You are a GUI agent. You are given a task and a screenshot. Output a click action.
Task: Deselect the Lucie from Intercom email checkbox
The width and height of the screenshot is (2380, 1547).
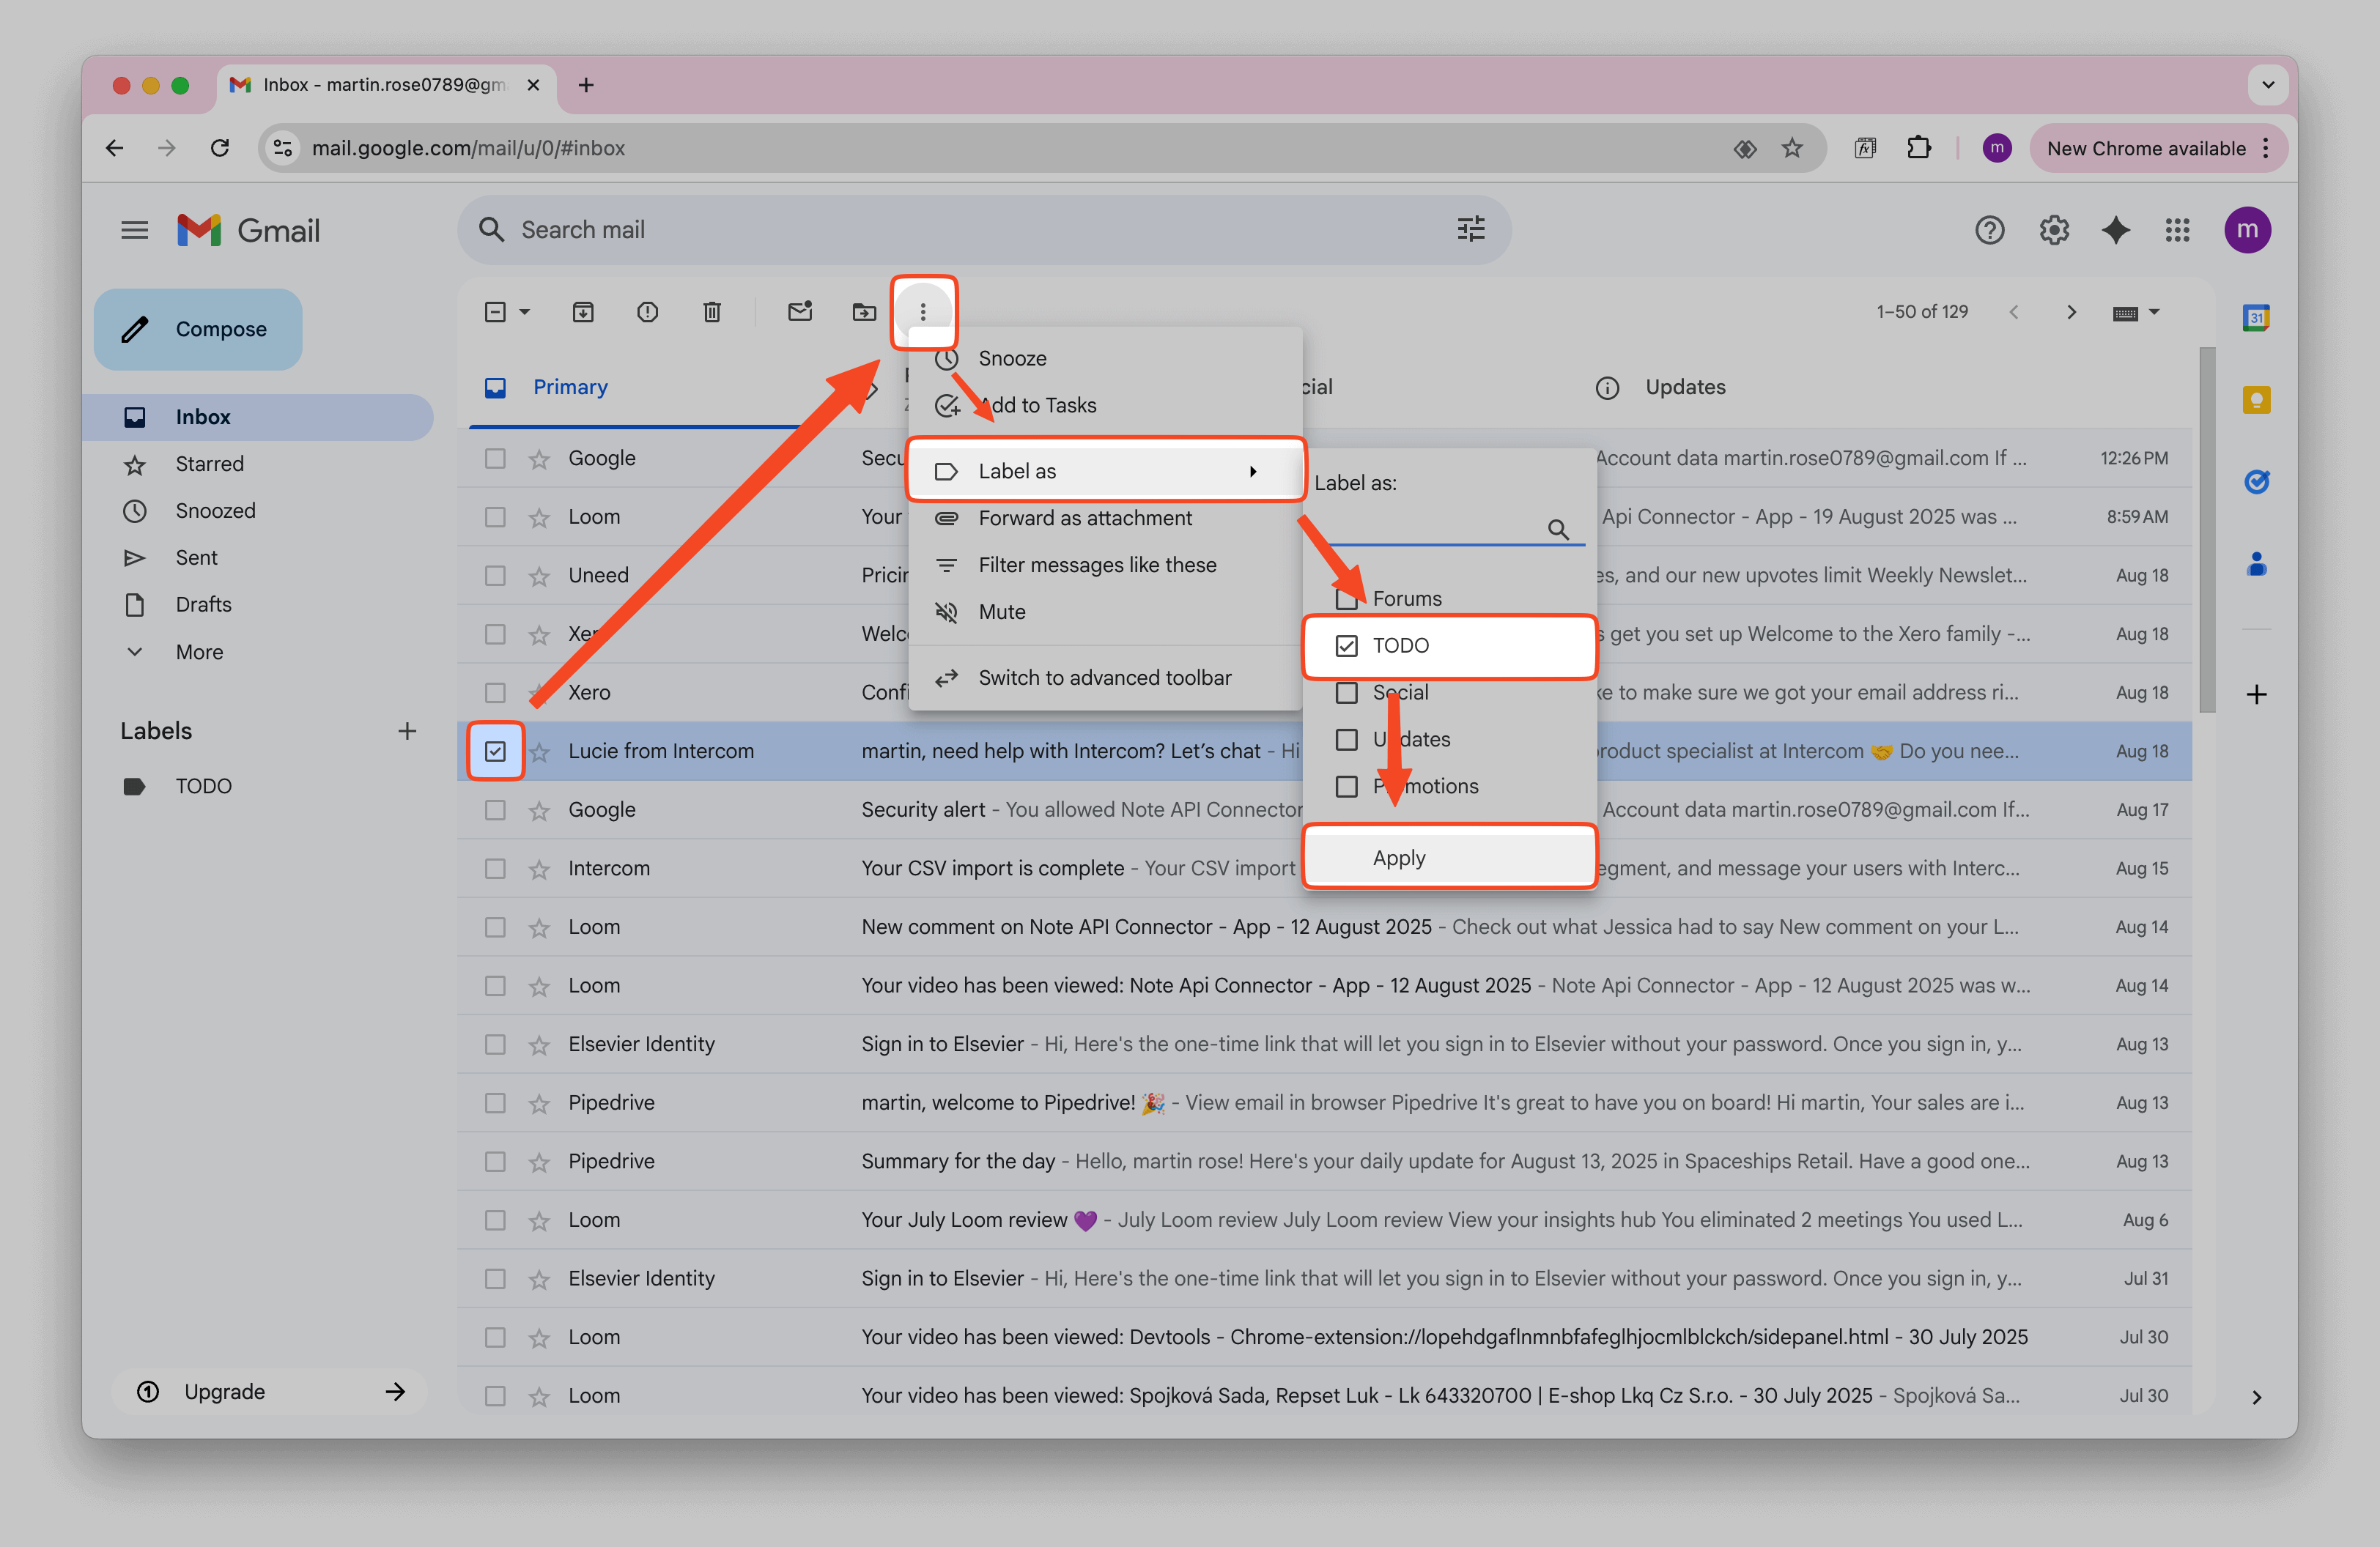tap(495, 752)
